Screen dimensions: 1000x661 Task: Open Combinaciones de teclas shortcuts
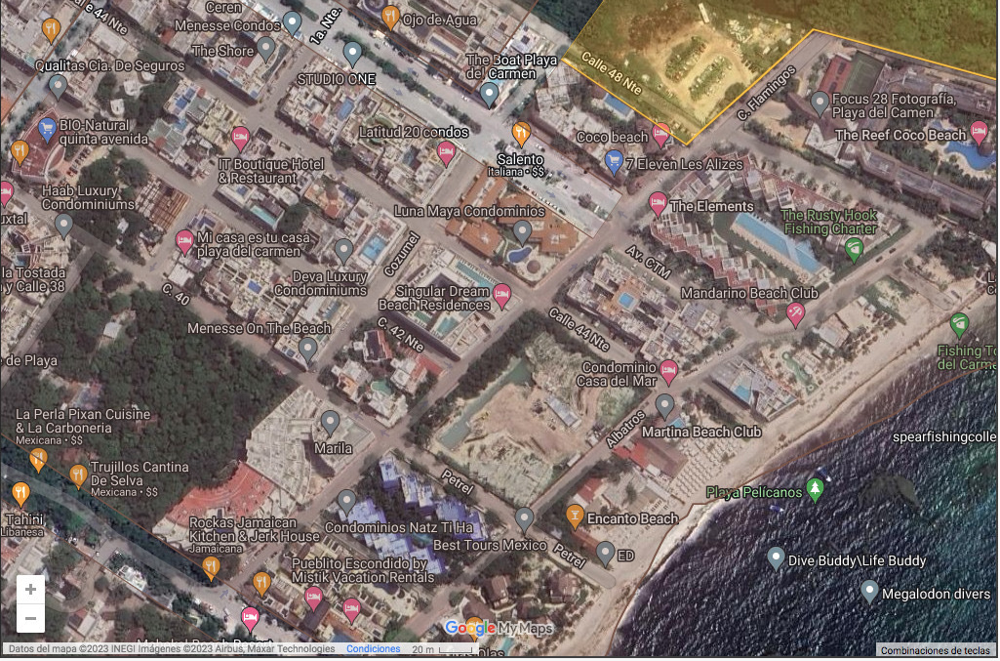pyautogui.click(x=937, y=650)
